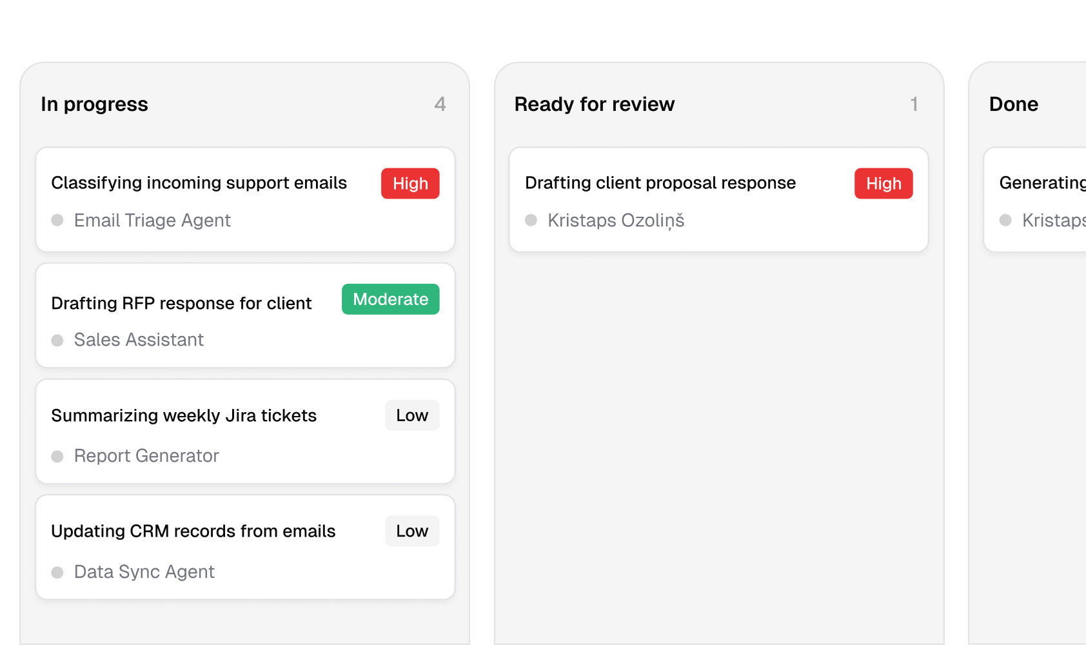Select the Ready for review column header
The width and height of the screenshot is (1086, 645).
pyautogui.click(x=594, y=104)
